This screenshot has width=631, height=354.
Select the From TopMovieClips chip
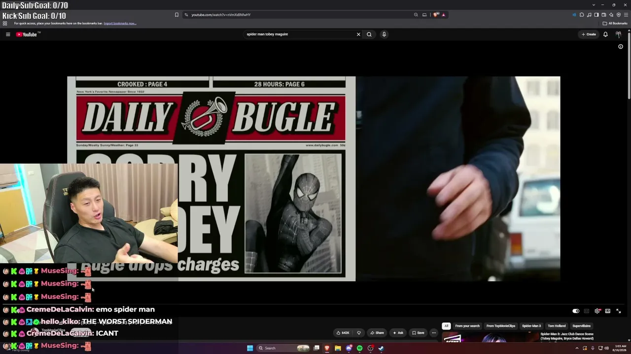click(x=501, y=326)
